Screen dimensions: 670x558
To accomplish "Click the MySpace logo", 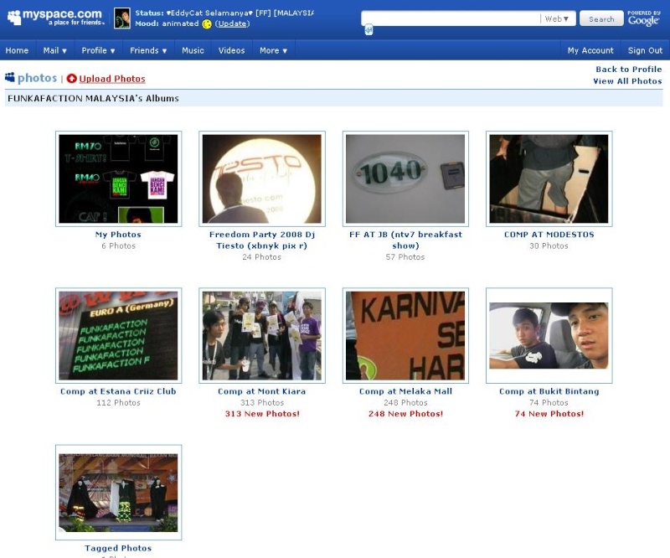I will (x=55, y=17).
